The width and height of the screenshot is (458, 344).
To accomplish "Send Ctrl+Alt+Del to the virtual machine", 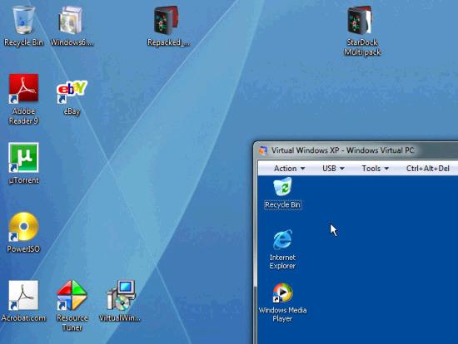I will click(428, 168).
